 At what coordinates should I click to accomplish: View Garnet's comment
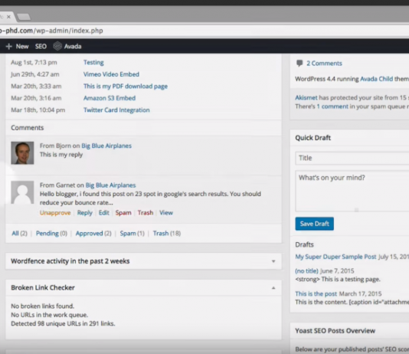[x=166, y=213]
